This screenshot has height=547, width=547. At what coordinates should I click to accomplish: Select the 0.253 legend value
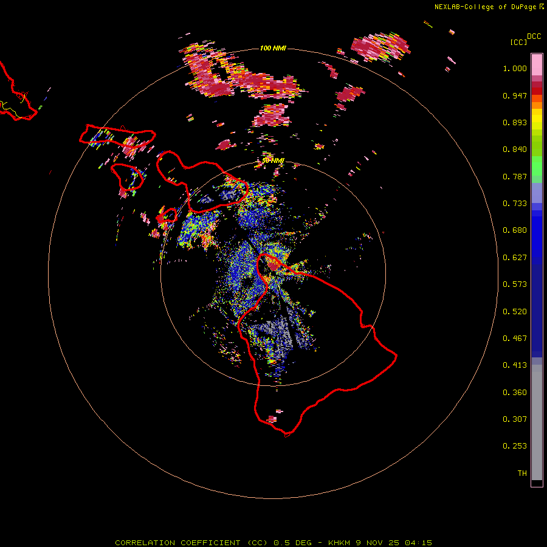[515, 446]
